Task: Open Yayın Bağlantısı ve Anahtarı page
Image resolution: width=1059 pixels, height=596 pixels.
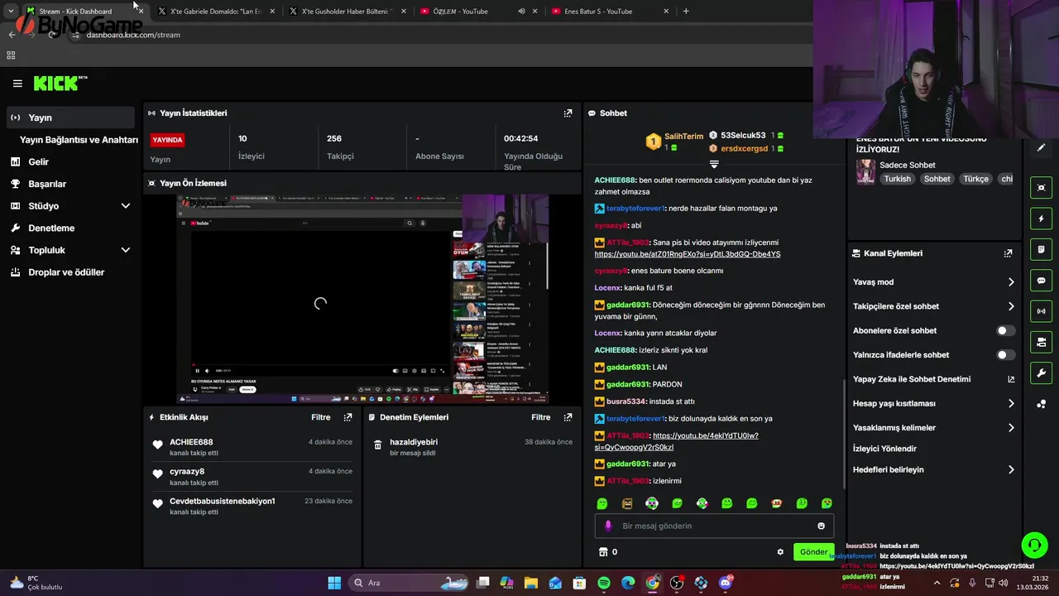Action: [x=79, y=140]
